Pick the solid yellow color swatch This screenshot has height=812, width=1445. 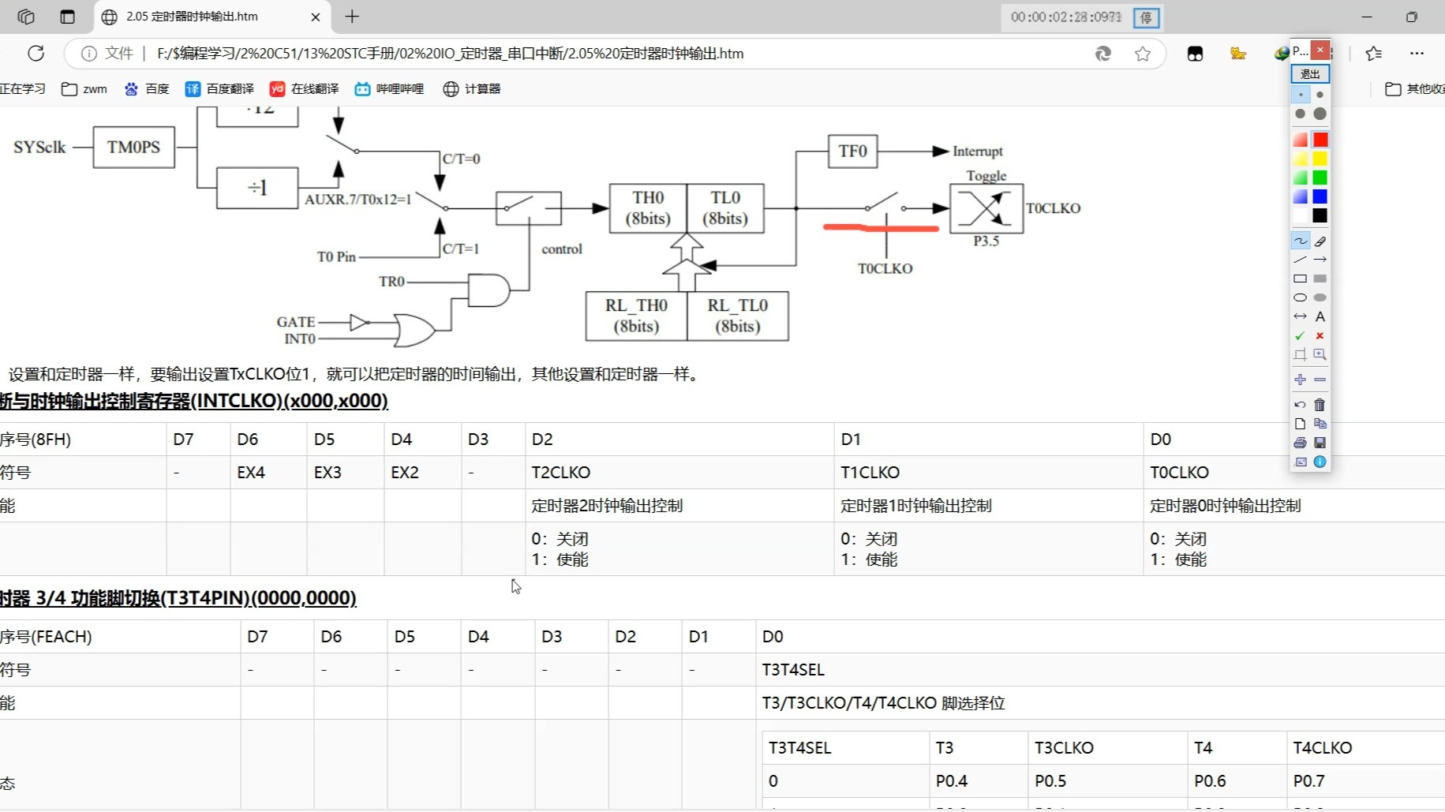[x=1320, y=159]
